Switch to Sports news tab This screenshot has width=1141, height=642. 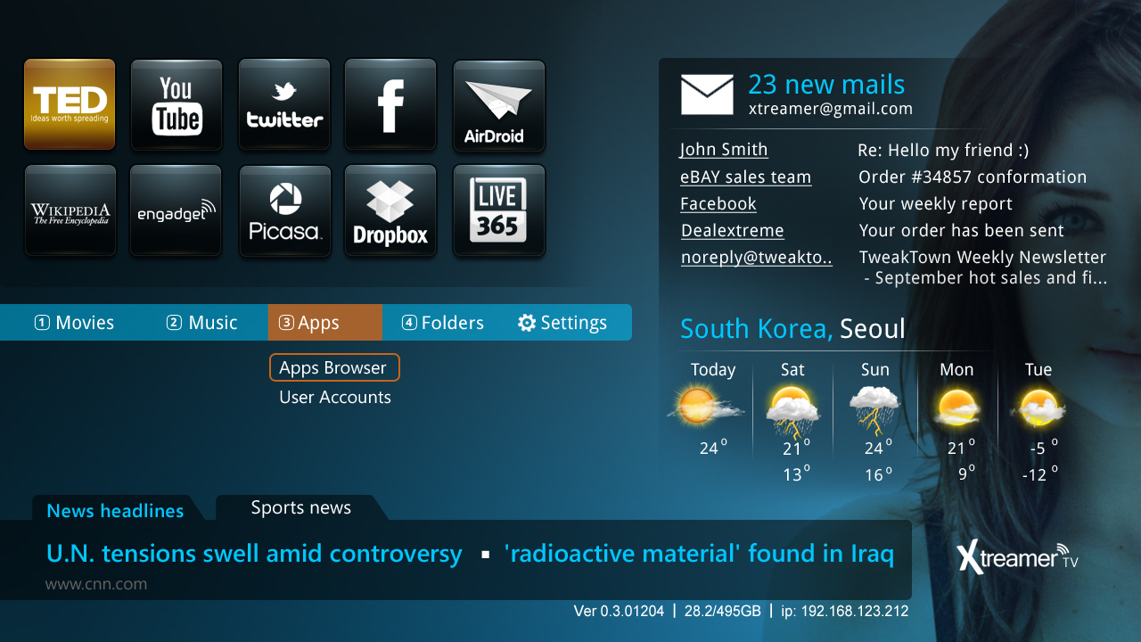[x=301, y=507]
